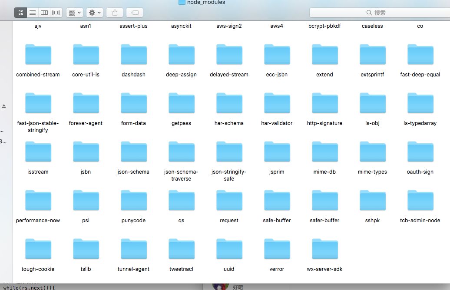
Task: Select the jsprim folder icon
Action: point(277,152)
